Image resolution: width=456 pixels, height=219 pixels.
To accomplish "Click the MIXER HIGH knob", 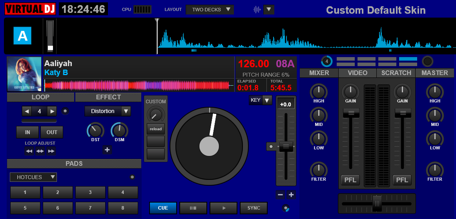I will (319, 92).
